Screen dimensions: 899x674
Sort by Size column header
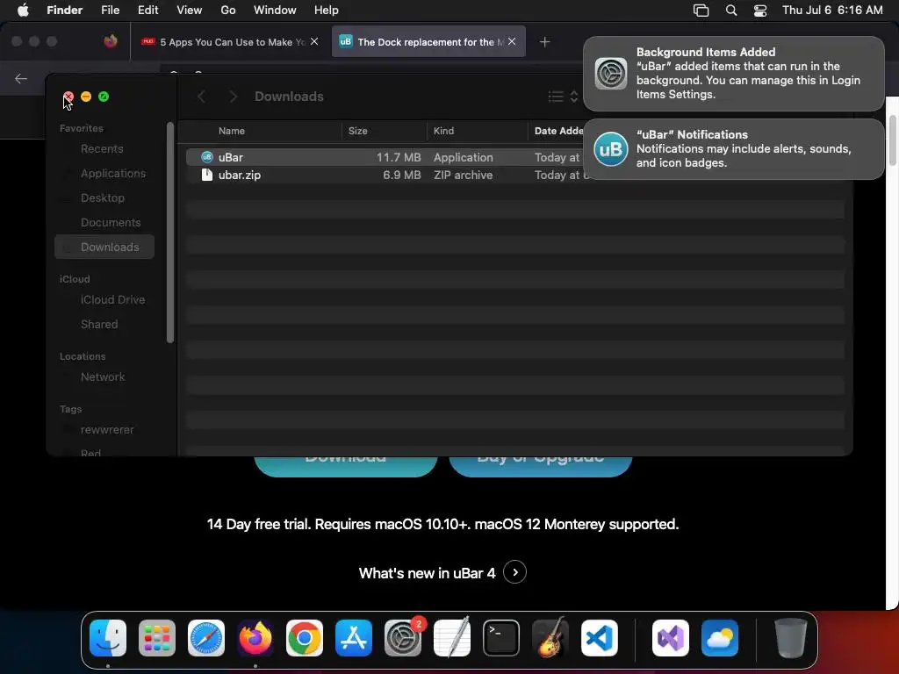pos(358,132)
